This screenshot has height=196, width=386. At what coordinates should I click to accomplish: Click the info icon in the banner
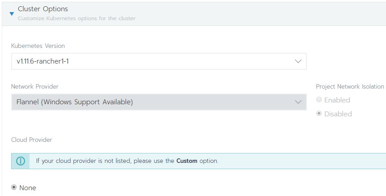click(x=21, y=161)
